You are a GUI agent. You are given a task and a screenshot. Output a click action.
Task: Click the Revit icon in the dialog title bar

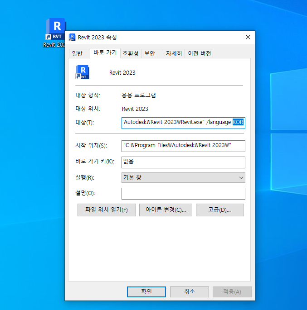point(72,37)
